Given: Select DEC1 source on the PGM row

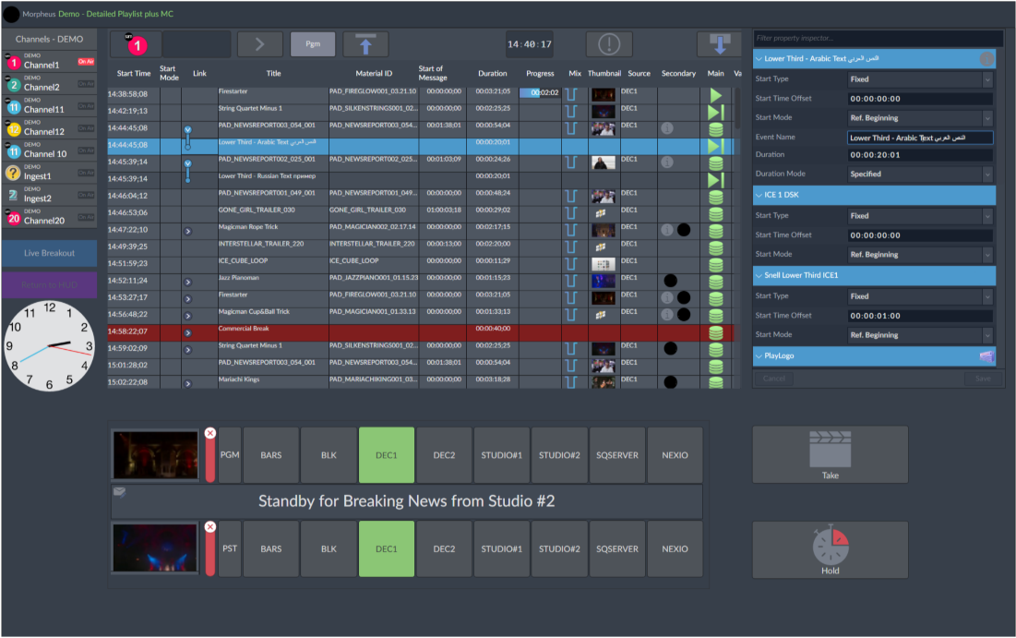Looking at the screenshot, I should point(386,454).
